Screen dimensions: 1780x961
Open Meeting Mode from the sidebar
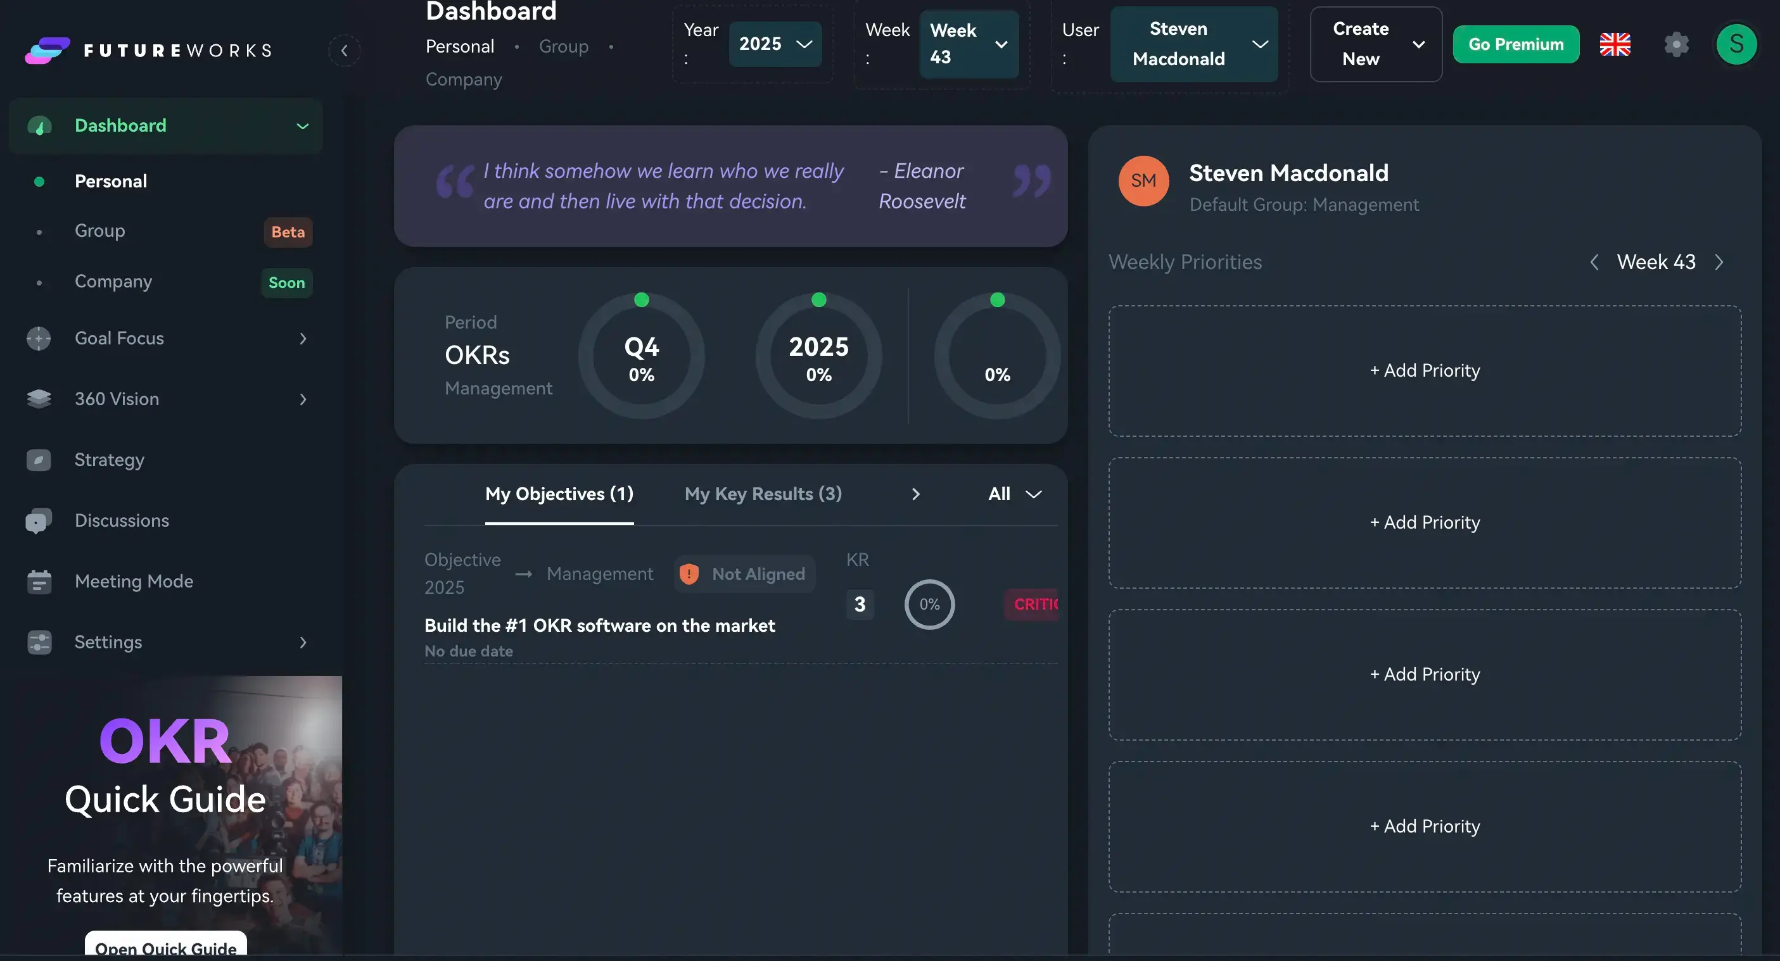click(x=134, y=581)
